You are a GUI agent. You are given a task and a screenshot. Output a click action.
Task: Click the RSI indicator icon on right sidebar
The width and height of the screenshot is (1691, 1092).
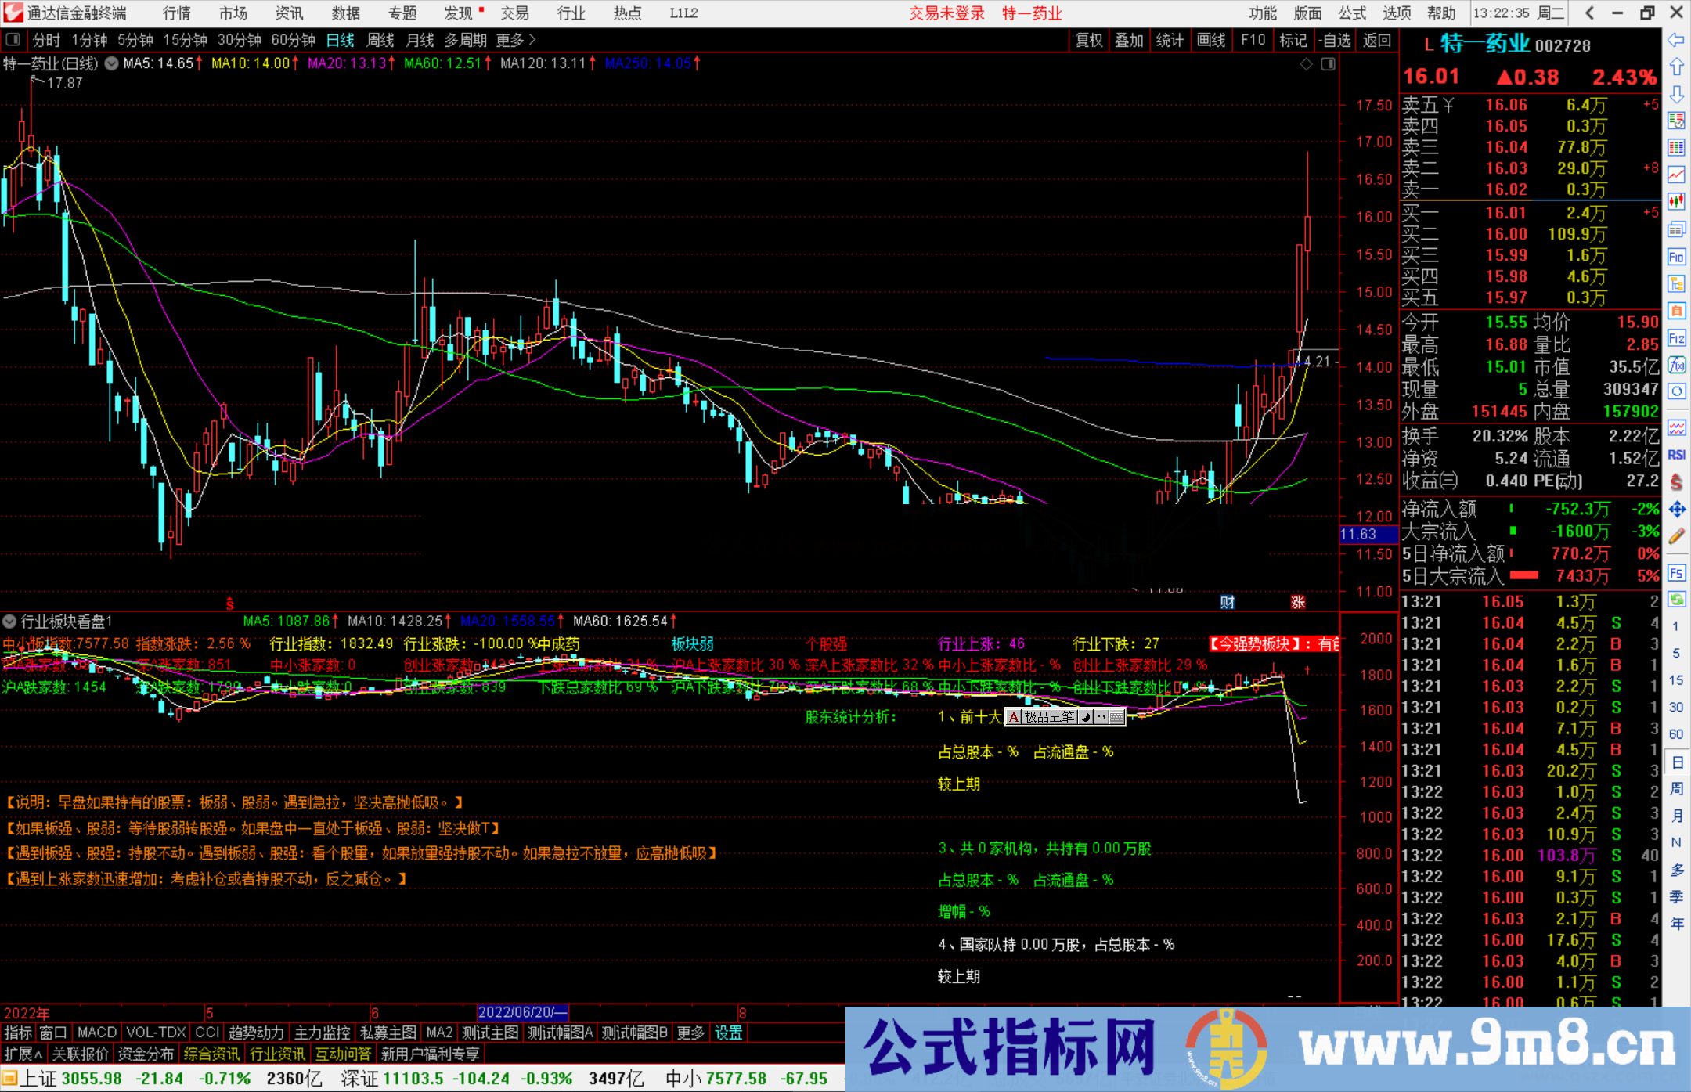click(x=1677, y=454)
